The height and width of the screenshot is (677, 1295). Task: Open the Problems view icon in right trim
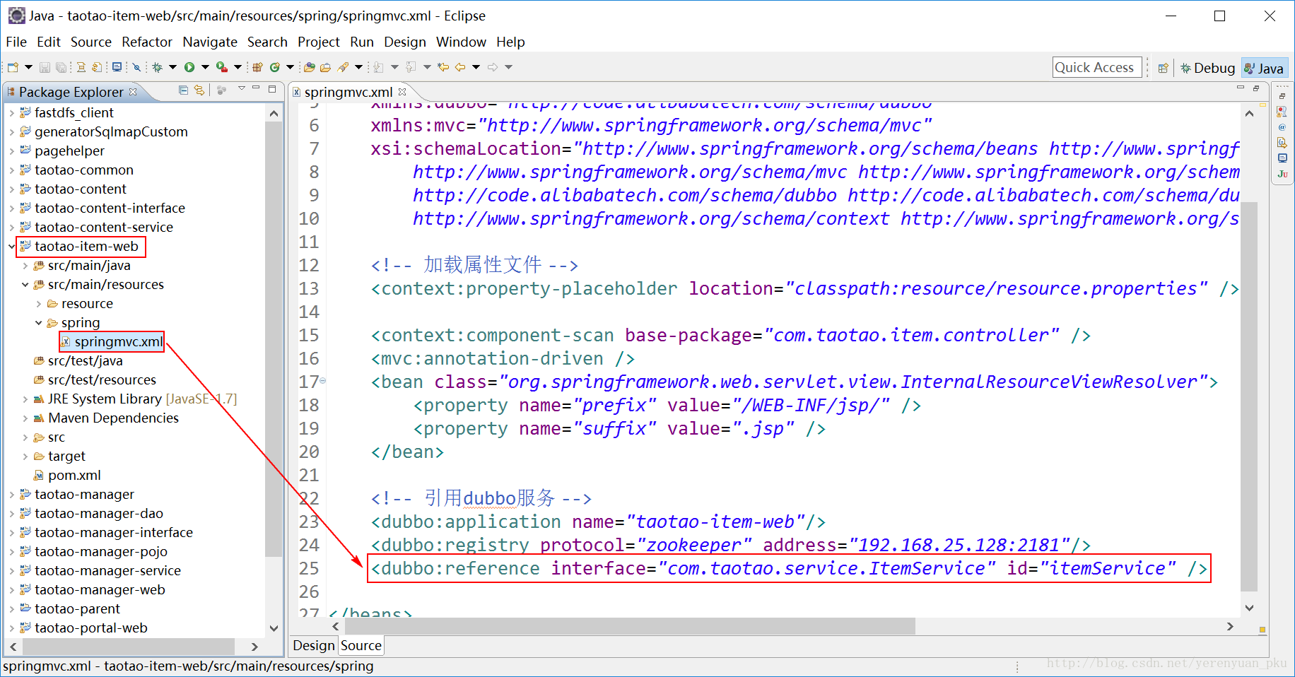(x=1282, y=112)
